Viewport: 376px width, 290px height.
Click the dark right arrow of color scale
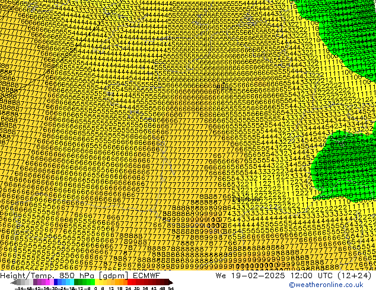click(171, 282)
